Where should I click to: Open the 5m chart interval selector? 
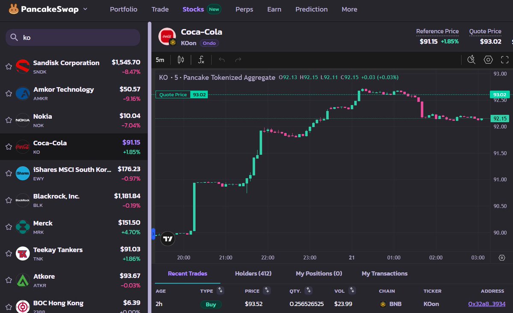[160, 60]
